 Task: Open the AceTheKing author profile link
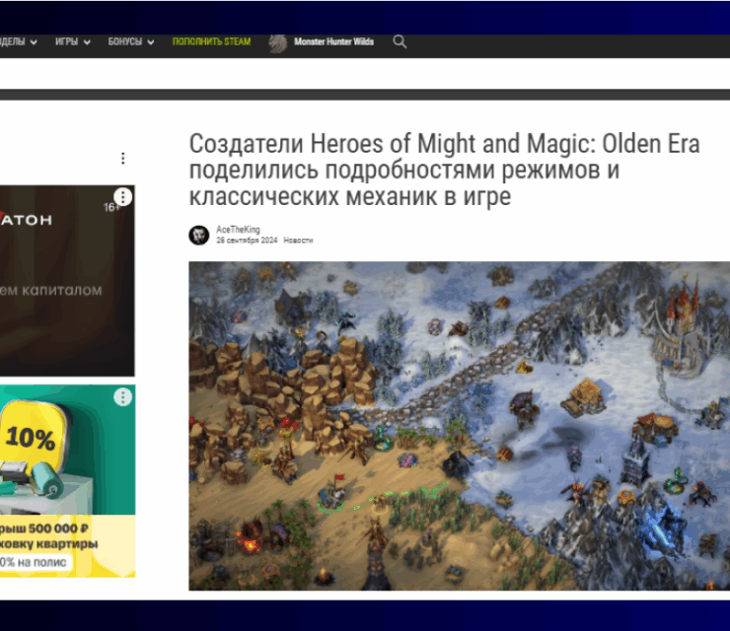pos(238,230)
